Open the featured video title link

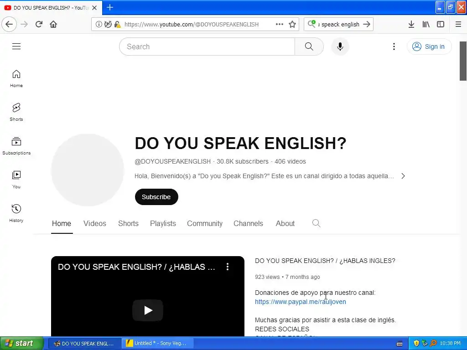tap(325, 261)
